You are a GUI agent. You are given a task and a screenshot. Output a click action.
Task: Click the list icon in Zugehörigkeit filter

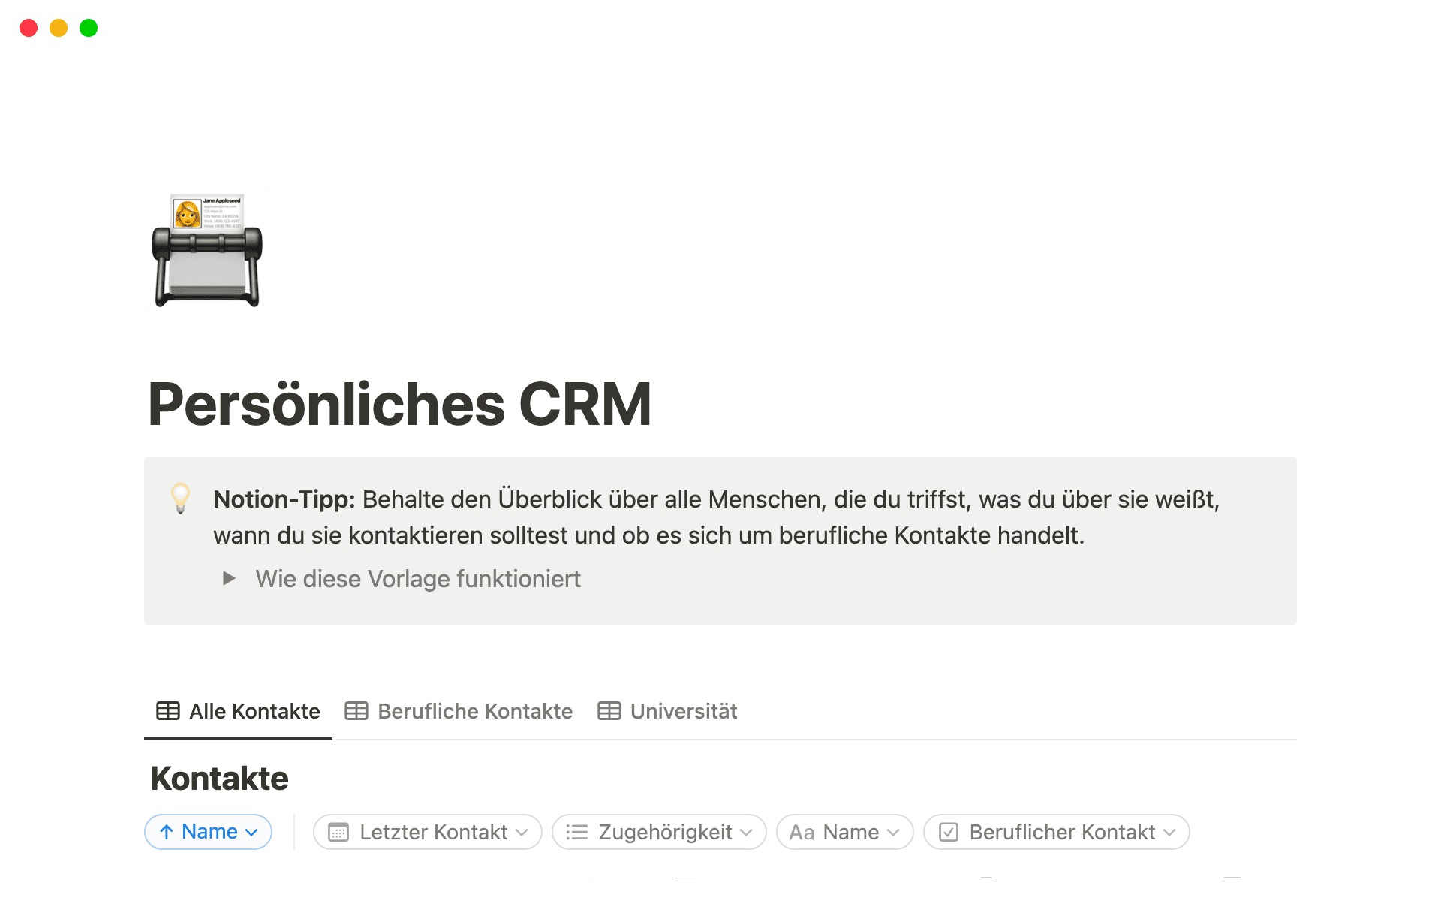pos(576,832)
